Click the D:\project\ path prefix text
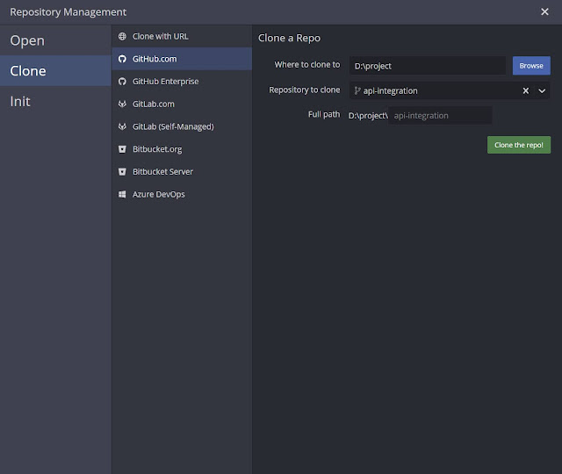 [368, 116]
